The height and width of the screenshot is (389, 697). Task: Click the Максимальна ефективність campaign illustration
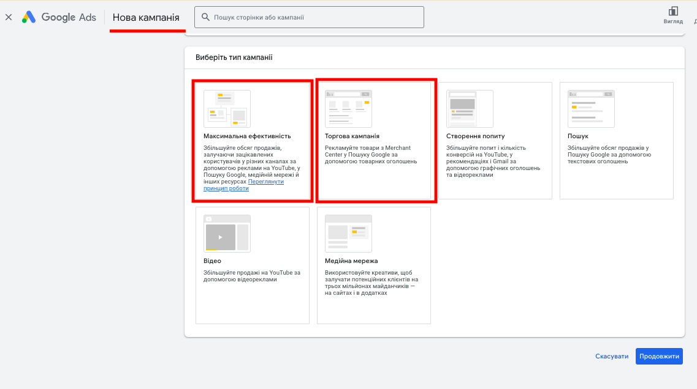coord(227,109)
